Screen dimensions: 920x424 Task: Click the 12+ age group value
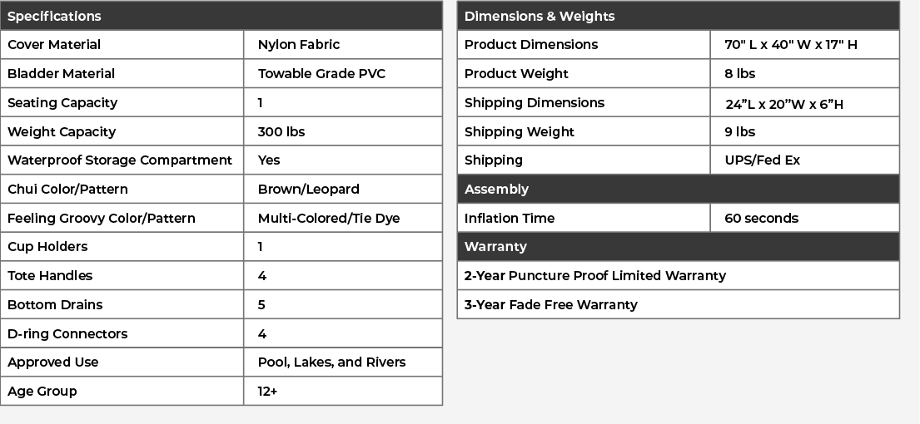coord(268,391)
